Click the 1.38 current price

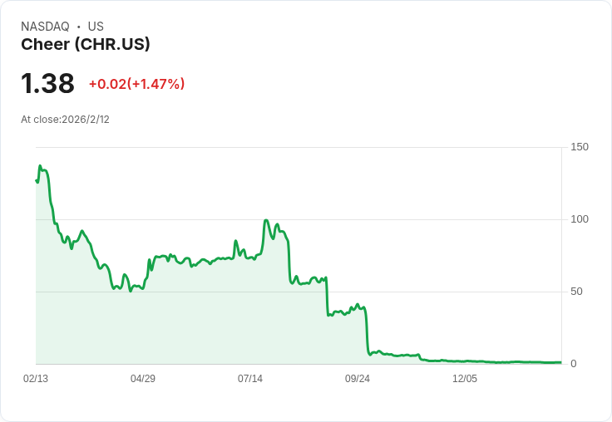coord(47,83)
